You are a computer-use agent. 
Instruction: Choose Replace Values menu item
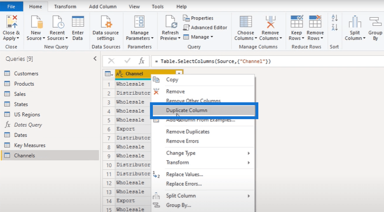(x=203, y=174)
